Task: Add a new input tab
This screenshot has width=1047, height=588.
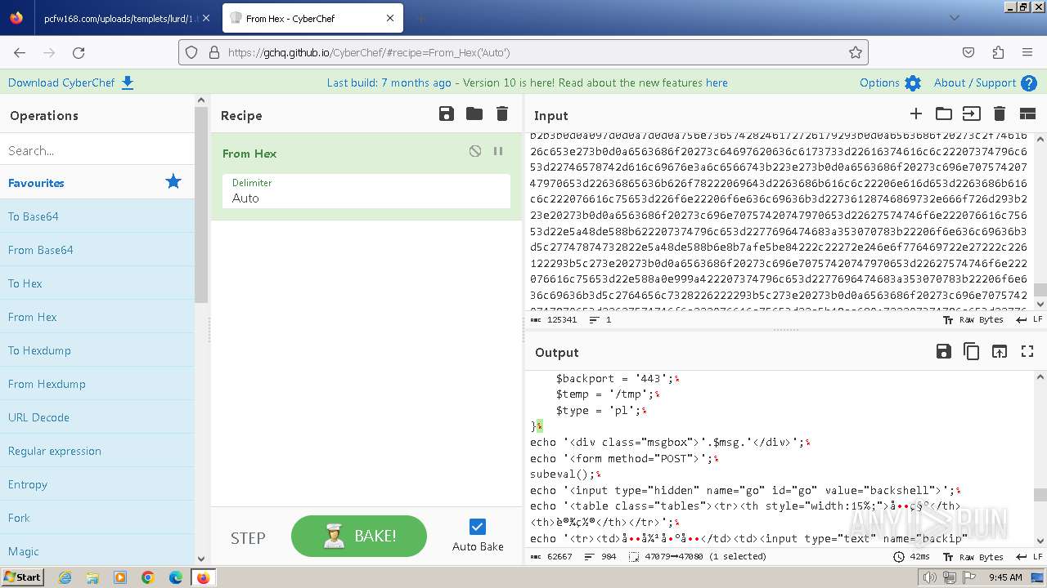Action: point(916,114)
